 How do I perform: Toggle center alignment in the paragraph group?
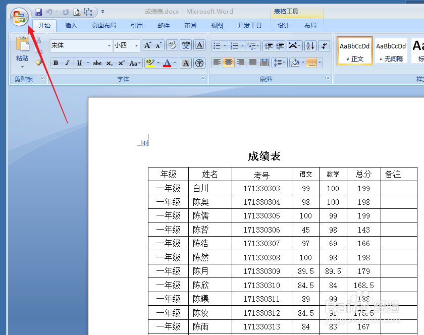(x=228, y=63)
